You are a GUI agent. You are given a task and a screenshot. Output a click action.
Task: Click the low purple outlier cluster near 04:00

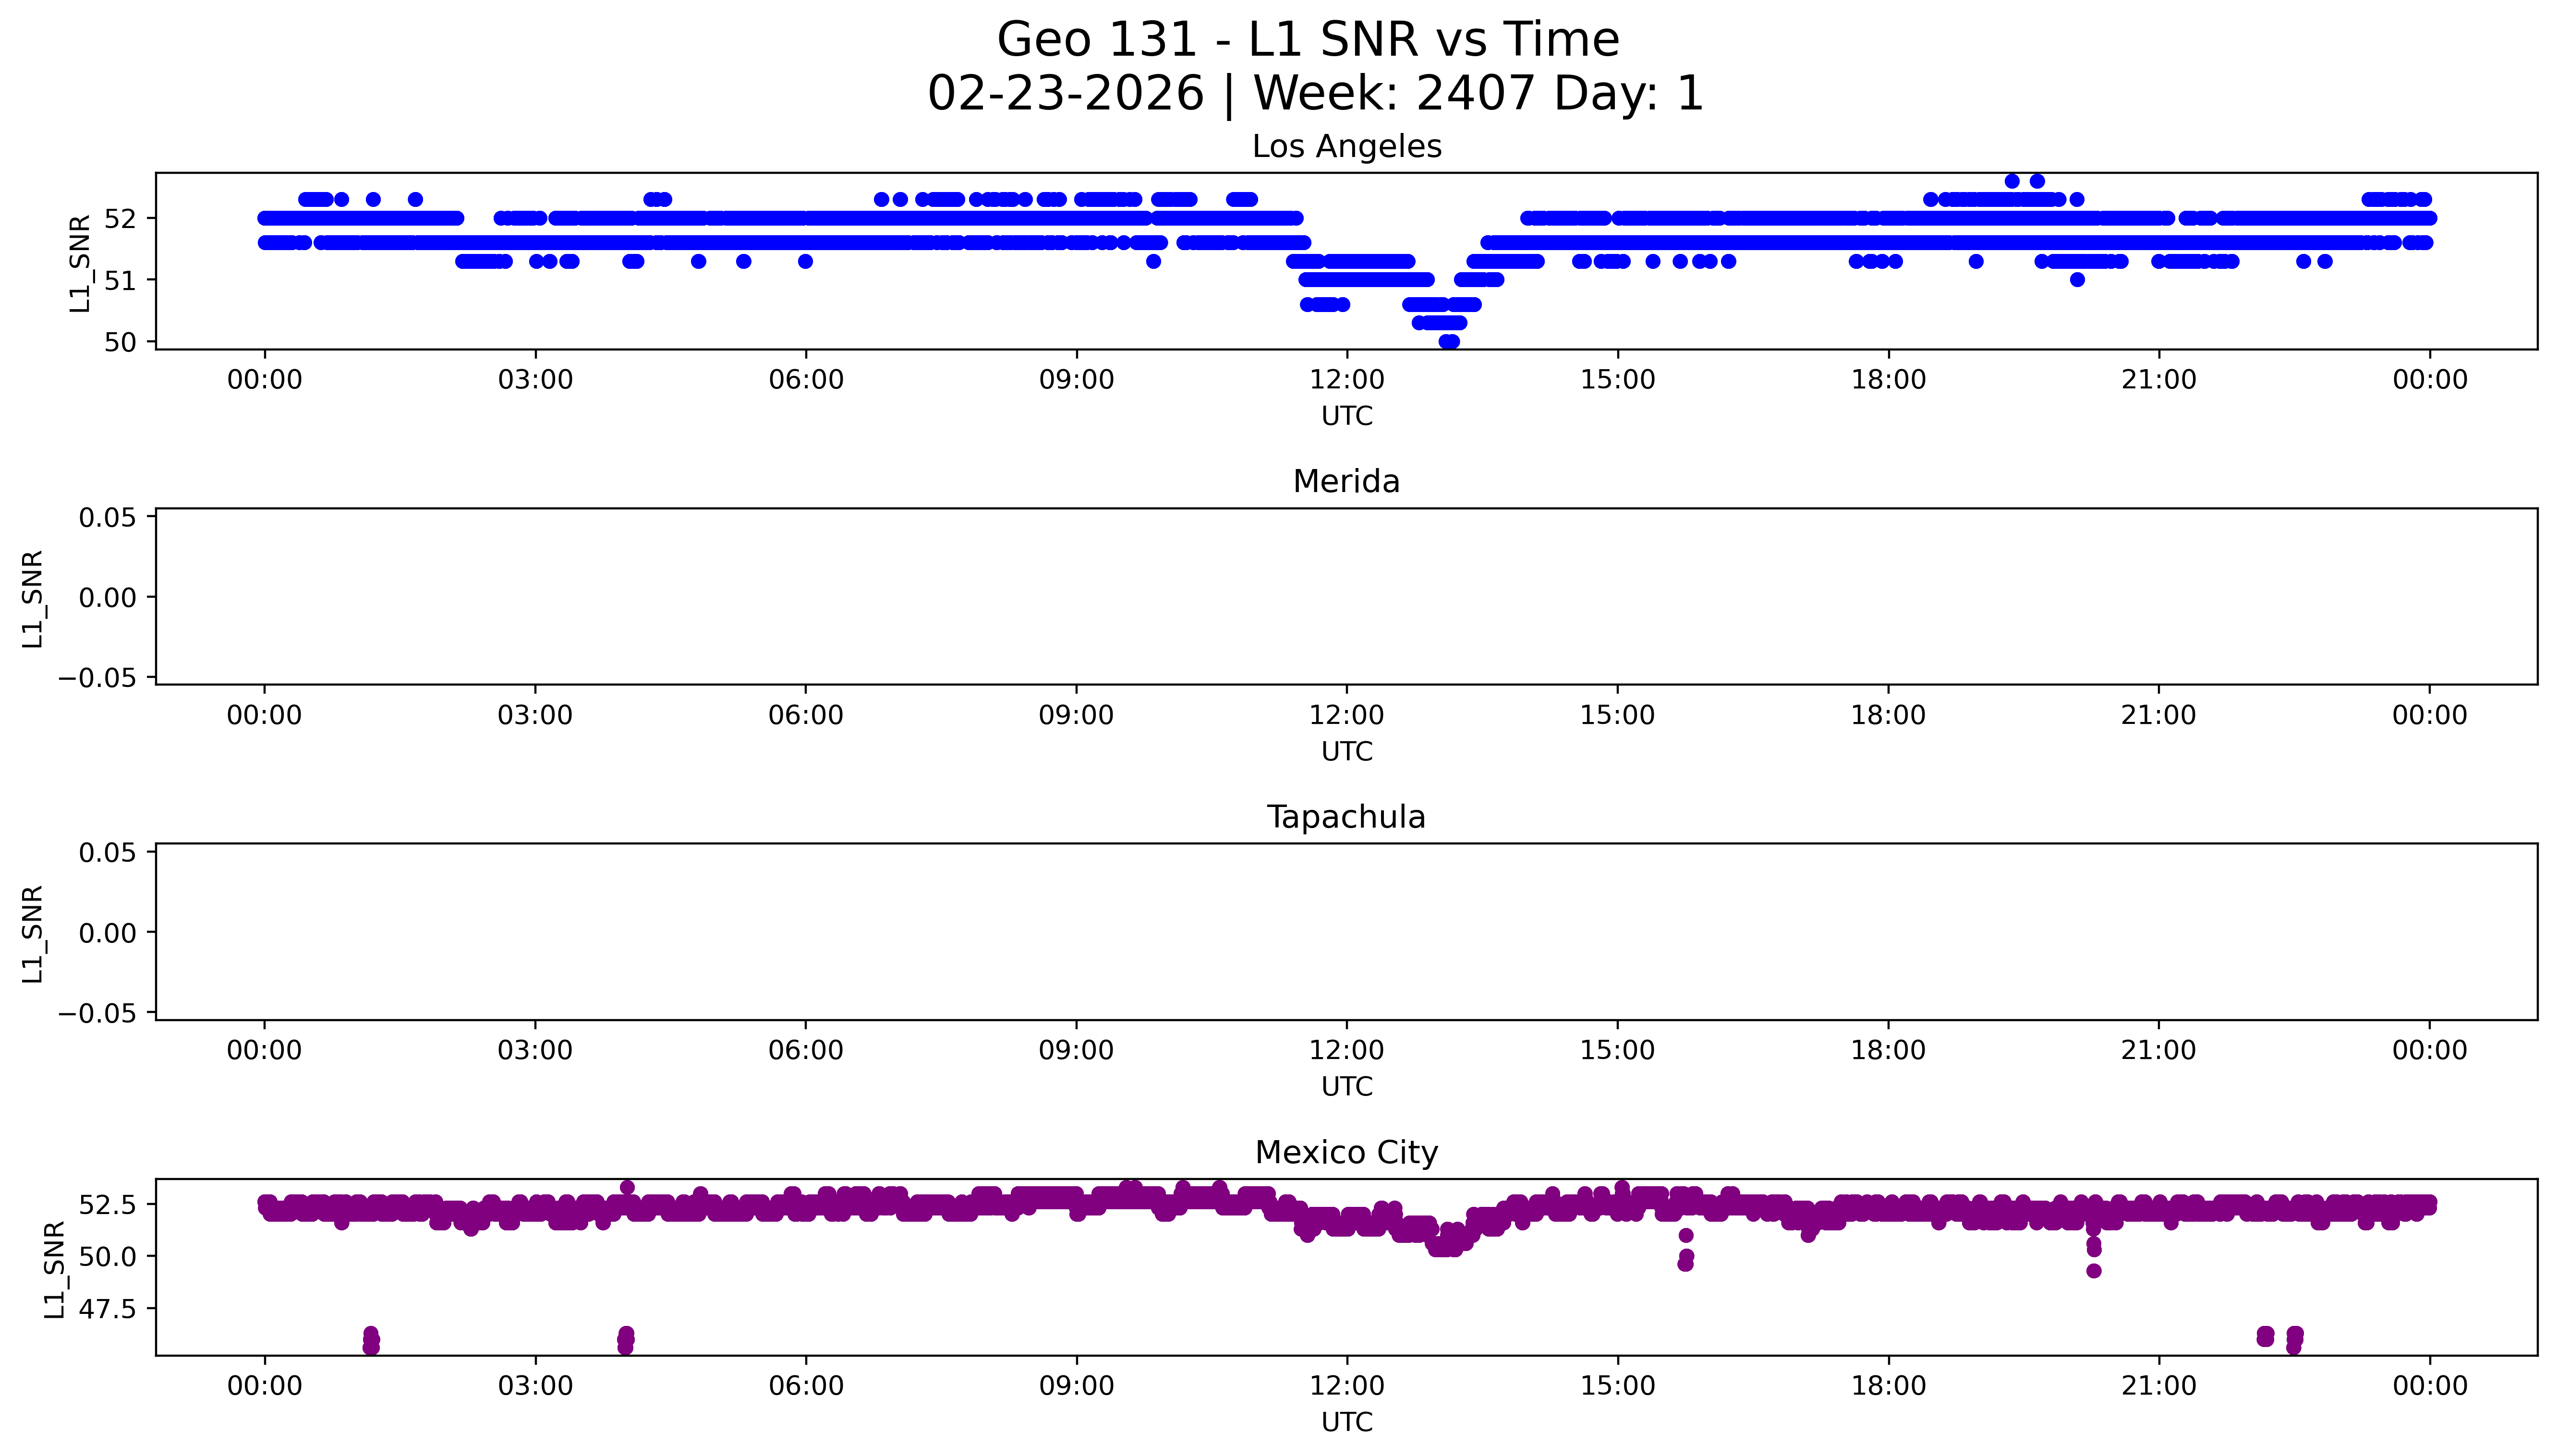626,1340
